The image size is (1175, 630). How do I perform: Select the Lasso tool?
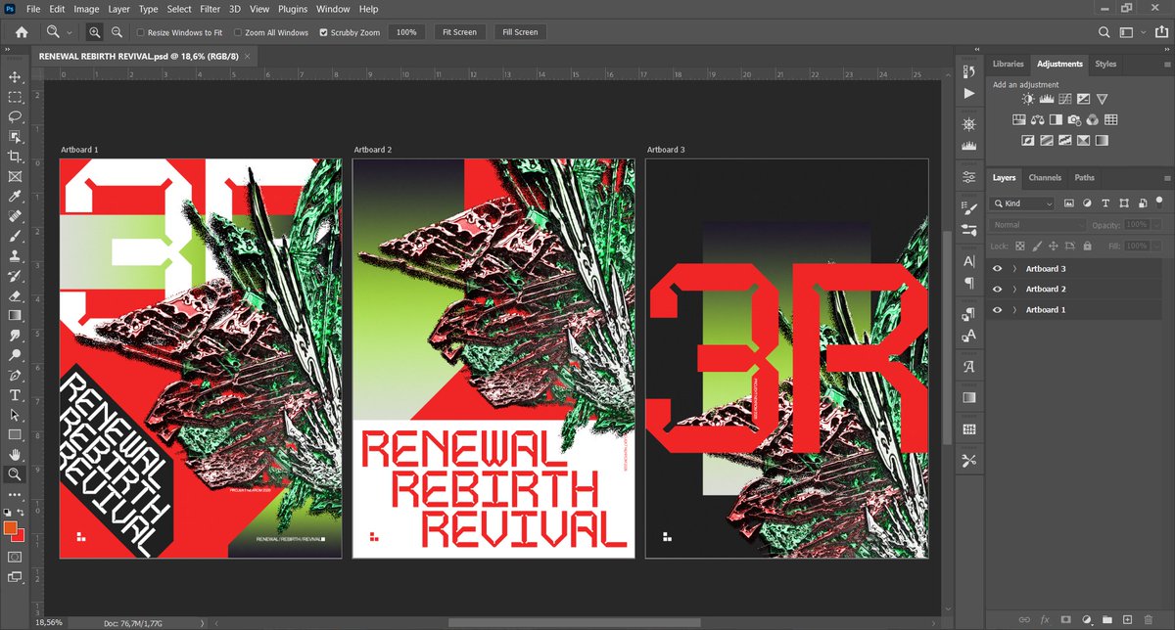point(15,116)
